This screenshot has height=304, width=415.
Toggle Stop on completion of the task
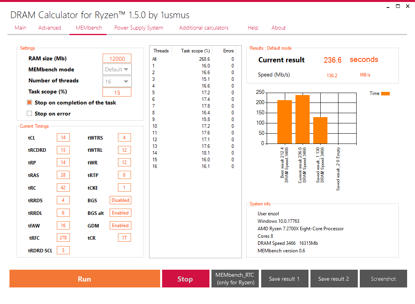[x=29, y=103]
